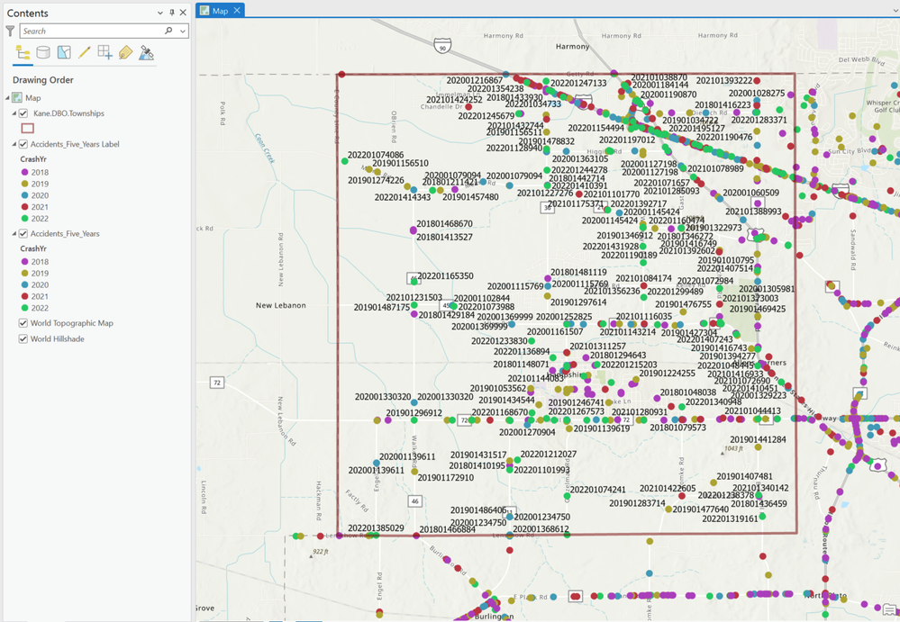Toggle Accidents_Five_Years Label layer checkbox
Viewport: 900px width, 622px height.
coord(23,144)
